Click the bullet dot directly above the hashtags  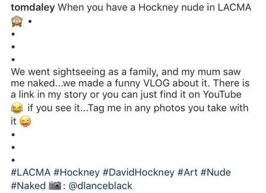pos(13,160)
